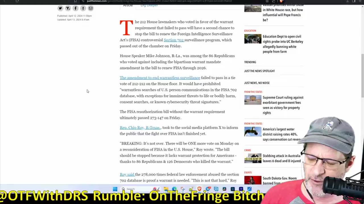Viewport: 364px width, 204px height.
Task: Open the Pope Francis White House race story
Action: 283,13
